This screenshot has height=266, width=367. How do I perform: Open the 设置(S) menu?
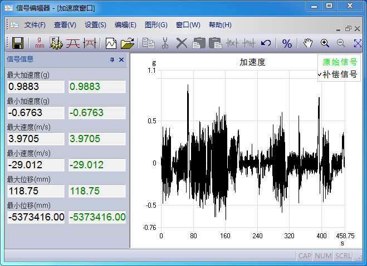[x=95, y=25]
